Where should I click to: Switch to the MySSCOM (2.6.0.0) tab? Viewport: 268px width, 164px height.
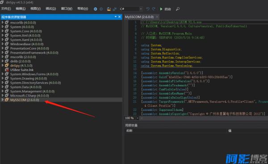point(139,17)
